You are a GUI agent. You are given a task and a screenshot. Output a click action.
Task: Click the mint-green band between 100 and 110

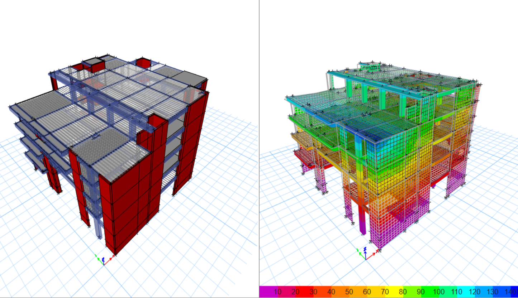point(449,292)
